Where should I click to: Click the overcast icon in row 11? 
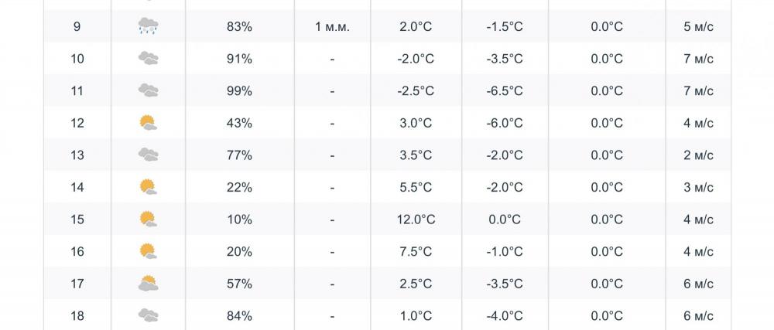click(148, 90)
